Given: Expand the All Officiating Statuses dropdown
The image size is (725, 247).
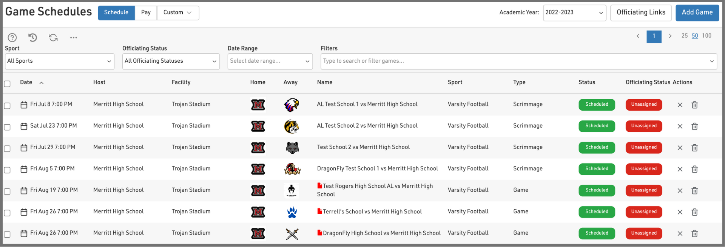Looking at the screenshot, I should coord(171,61).
